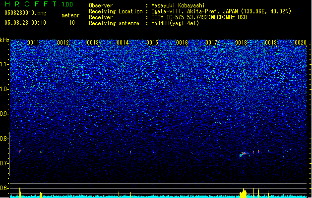
Task: Click the 1.1 frequency axis label
Action: coord(4,64)
